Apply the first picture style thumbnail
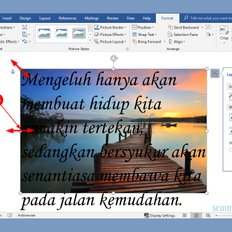The height and width of the screenshot is (232, 232). 44,33
